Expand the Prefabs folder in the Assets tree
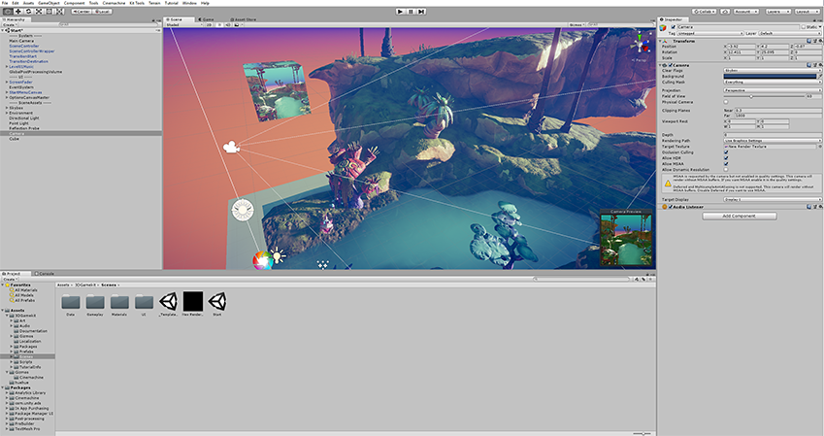Viewport: 824px width, 436px height. pyautogui.click(x=13, y=351)
